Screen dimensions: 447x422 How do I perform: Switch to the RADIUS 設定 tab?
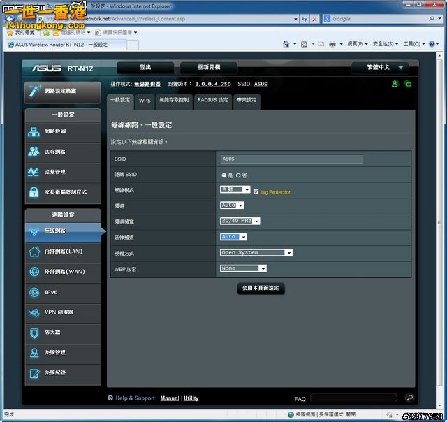click(x=212, y=101)
